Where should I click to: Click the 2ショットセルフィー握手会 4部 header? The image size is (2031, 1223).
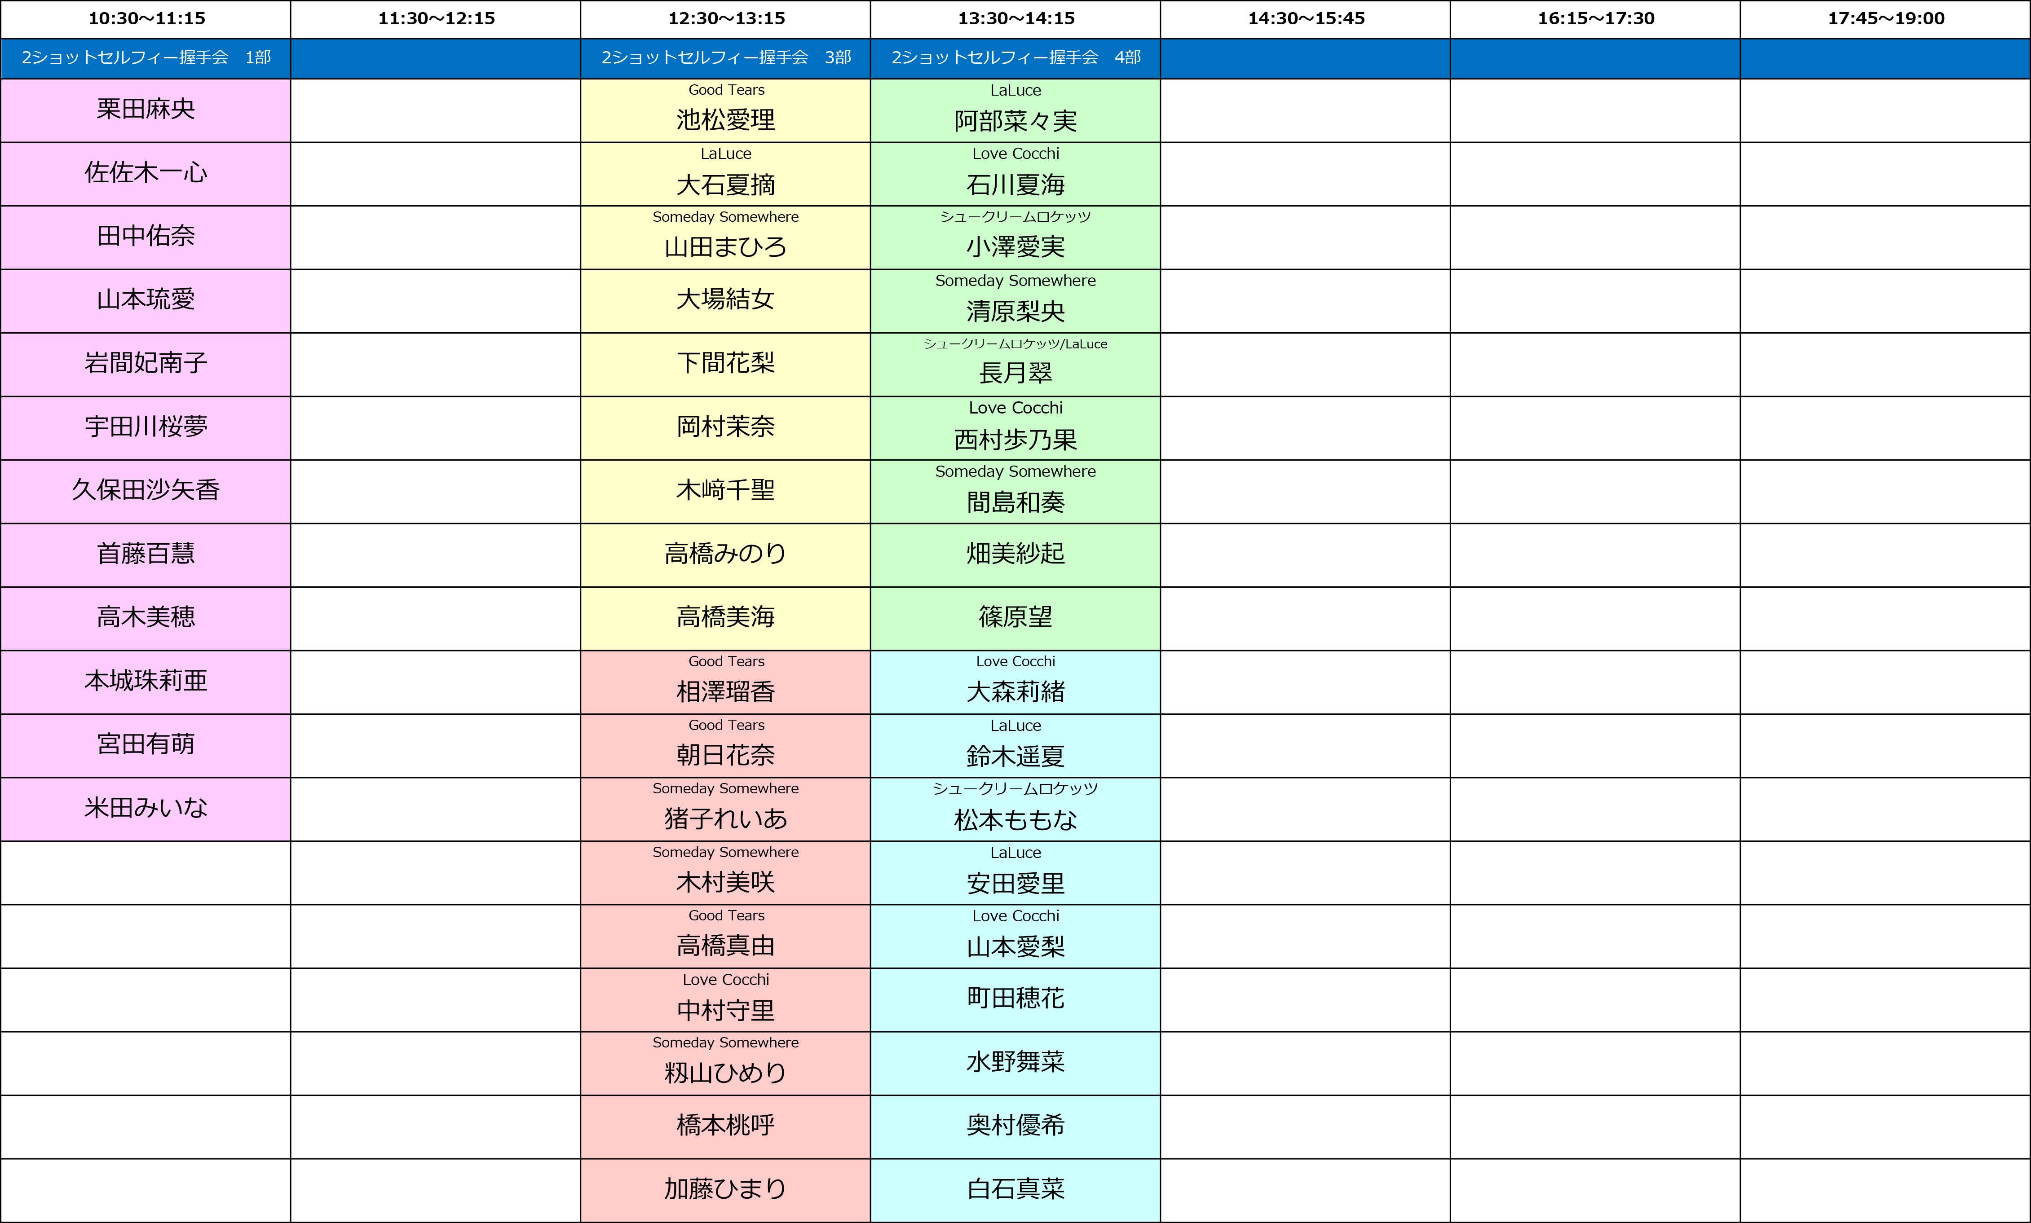point(1015,57)
